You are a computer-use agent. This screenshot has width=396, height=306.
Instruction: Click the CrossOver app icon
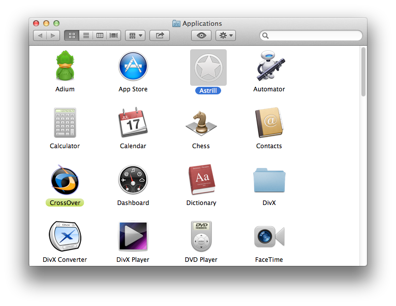65,180
